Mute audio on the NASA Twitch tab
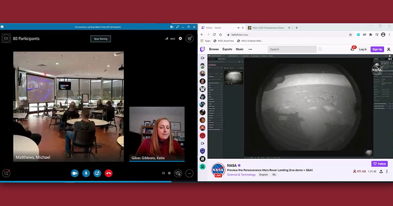Screen dimensions: 393x206 pos(238,28)
